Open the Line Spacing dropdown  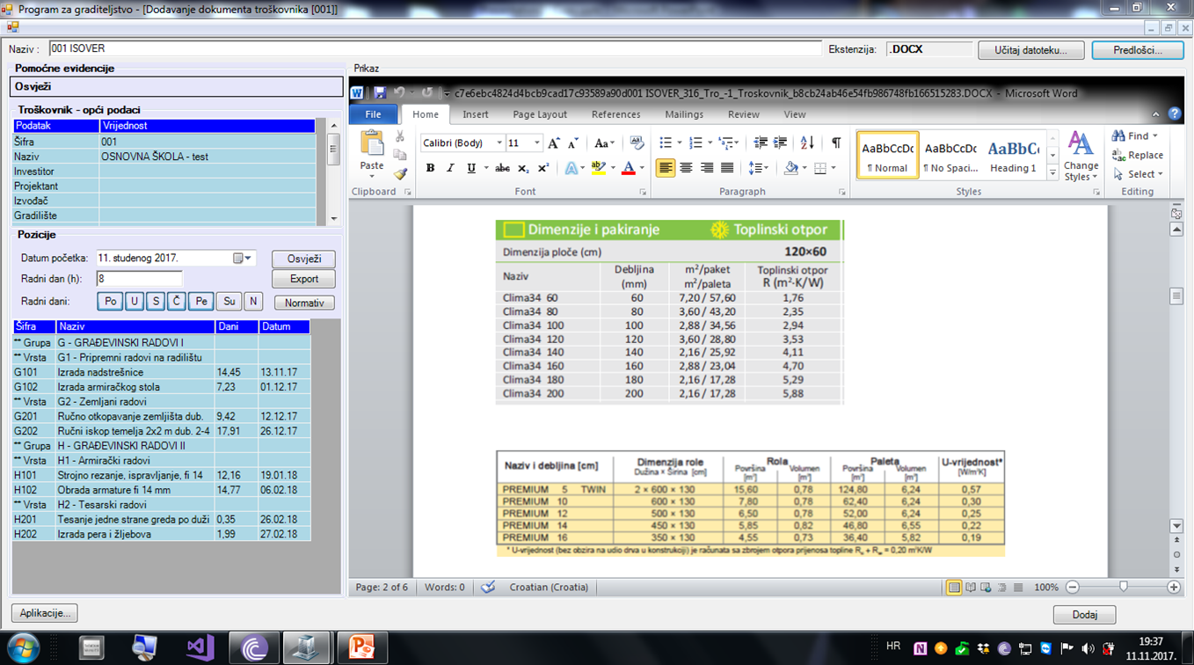coord(758,168)
